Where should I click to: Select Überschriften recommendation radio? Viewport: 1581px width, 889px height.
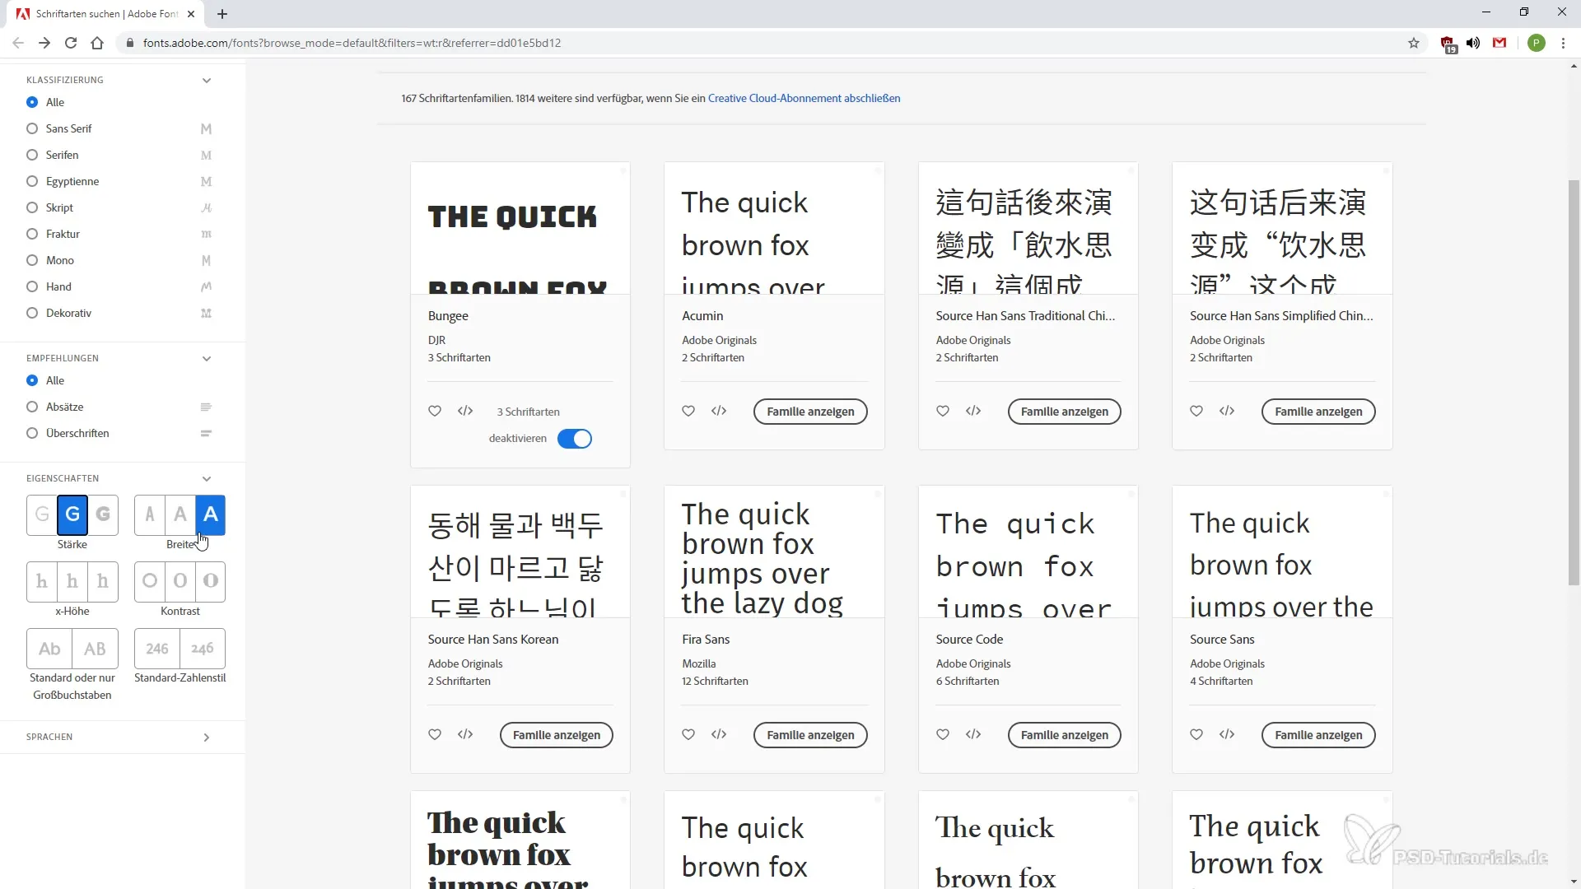pos(32,433)
